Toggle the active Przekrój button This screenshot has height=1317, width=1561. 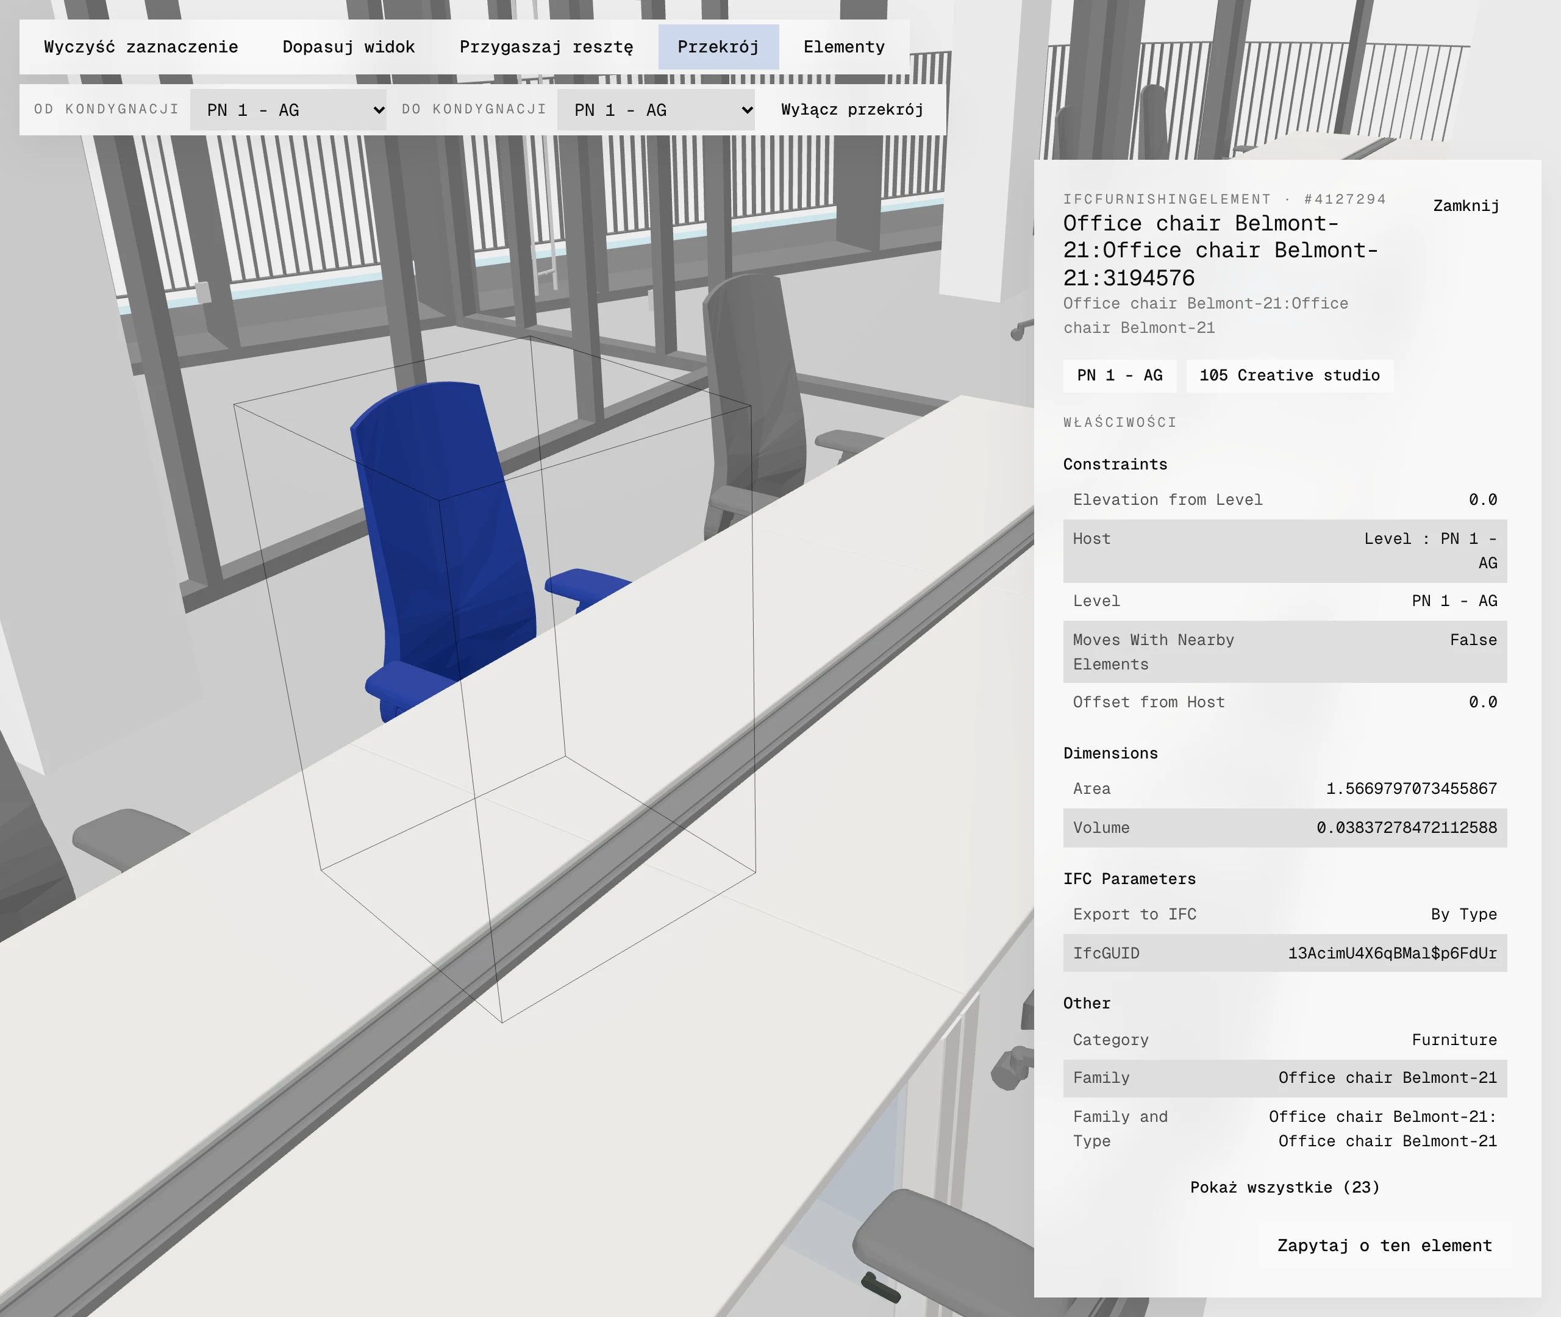pos(718,47)
